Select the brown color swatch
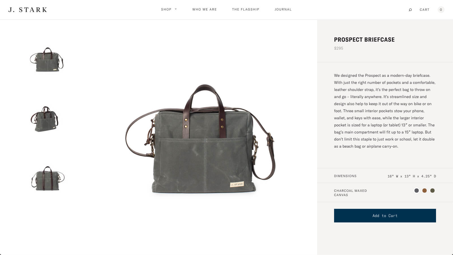Screen dimensions: 453x255 pyautogui.click(x=424, y=191)
